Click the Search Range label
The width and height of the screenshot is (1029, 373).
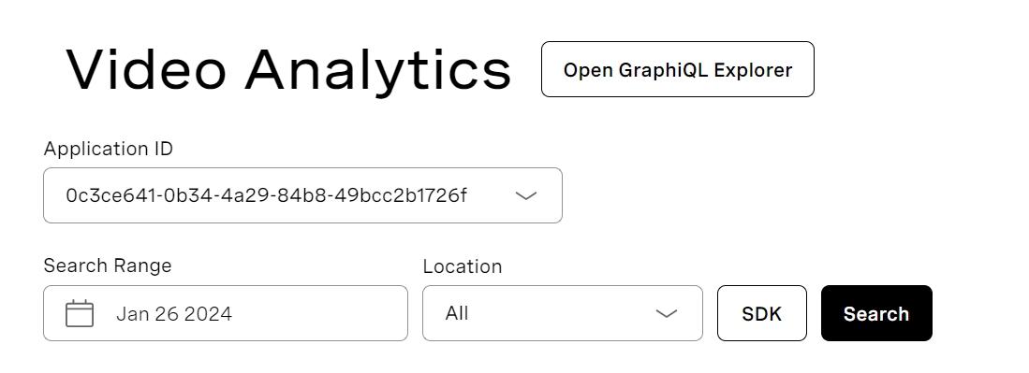tap(108, 265)
